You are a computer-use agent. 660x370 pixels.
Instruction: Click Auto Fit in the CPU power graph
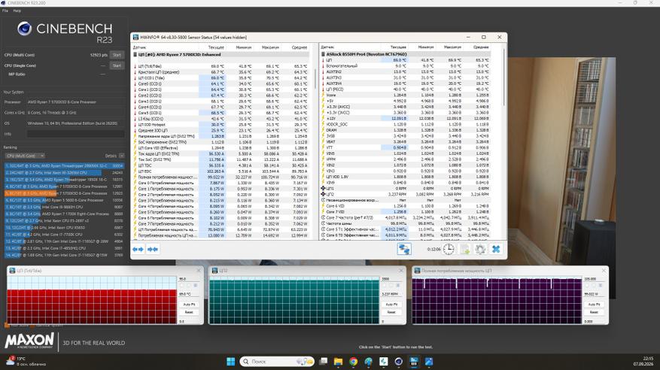[594, 304]
